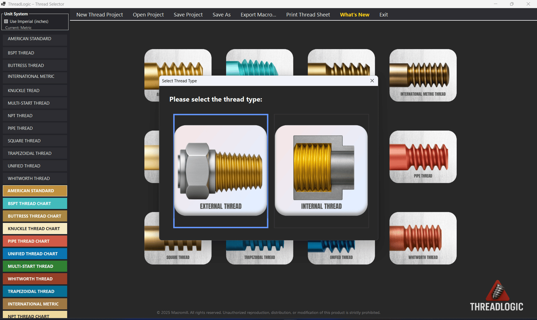This screenshot has width=537, height=320.
Task: Select SQUARE THREAD in sidebar
Action: (x=35, y=141)
